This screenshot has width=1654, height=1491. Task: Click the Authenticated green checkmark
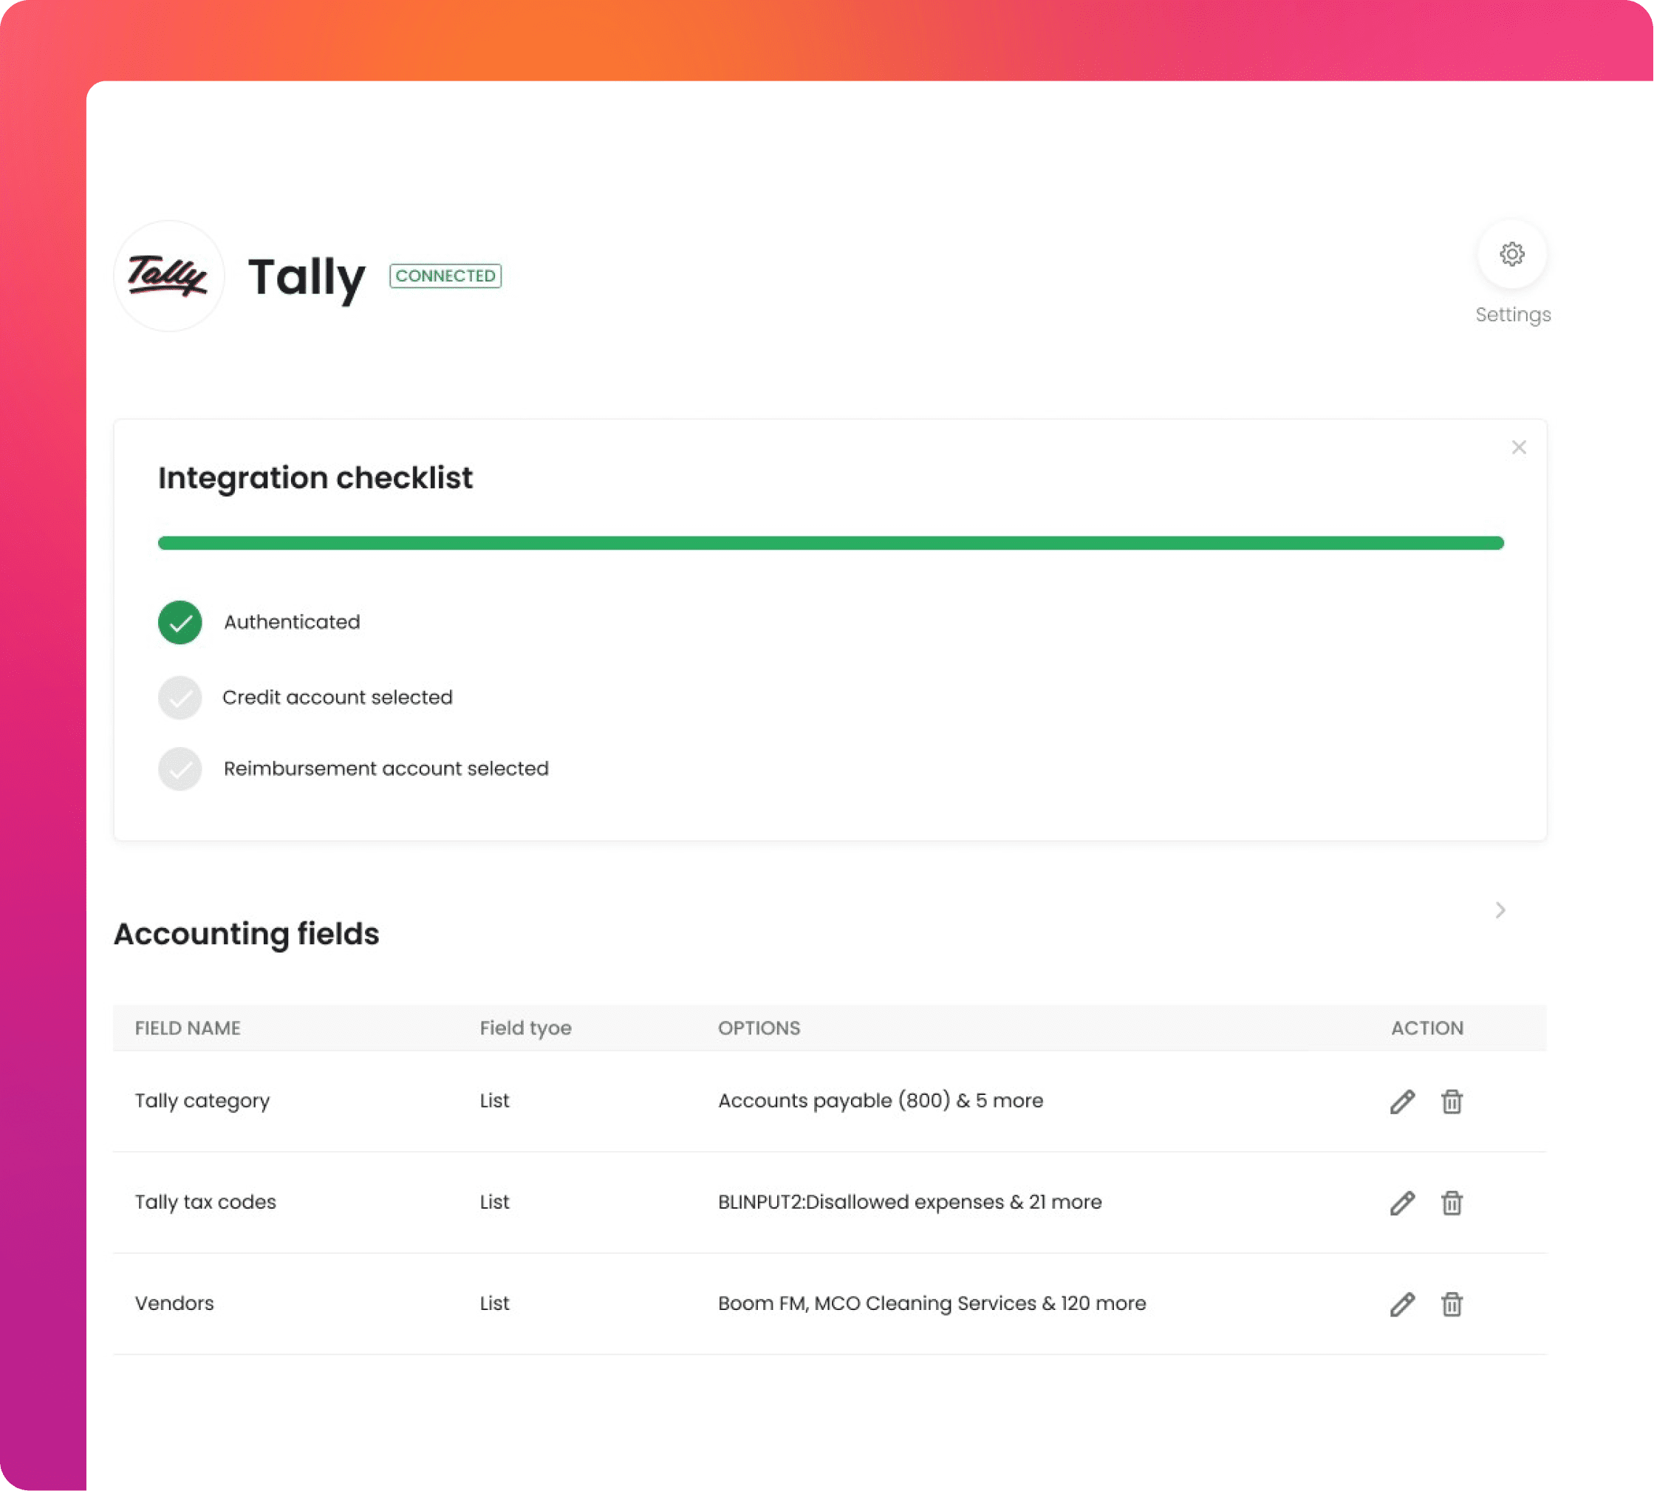(180, 623)
